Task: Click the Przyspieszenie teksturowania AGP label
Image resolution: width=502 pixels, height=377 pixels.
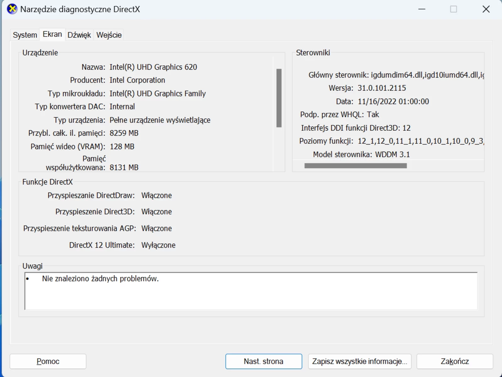Action: coord(80,228)
